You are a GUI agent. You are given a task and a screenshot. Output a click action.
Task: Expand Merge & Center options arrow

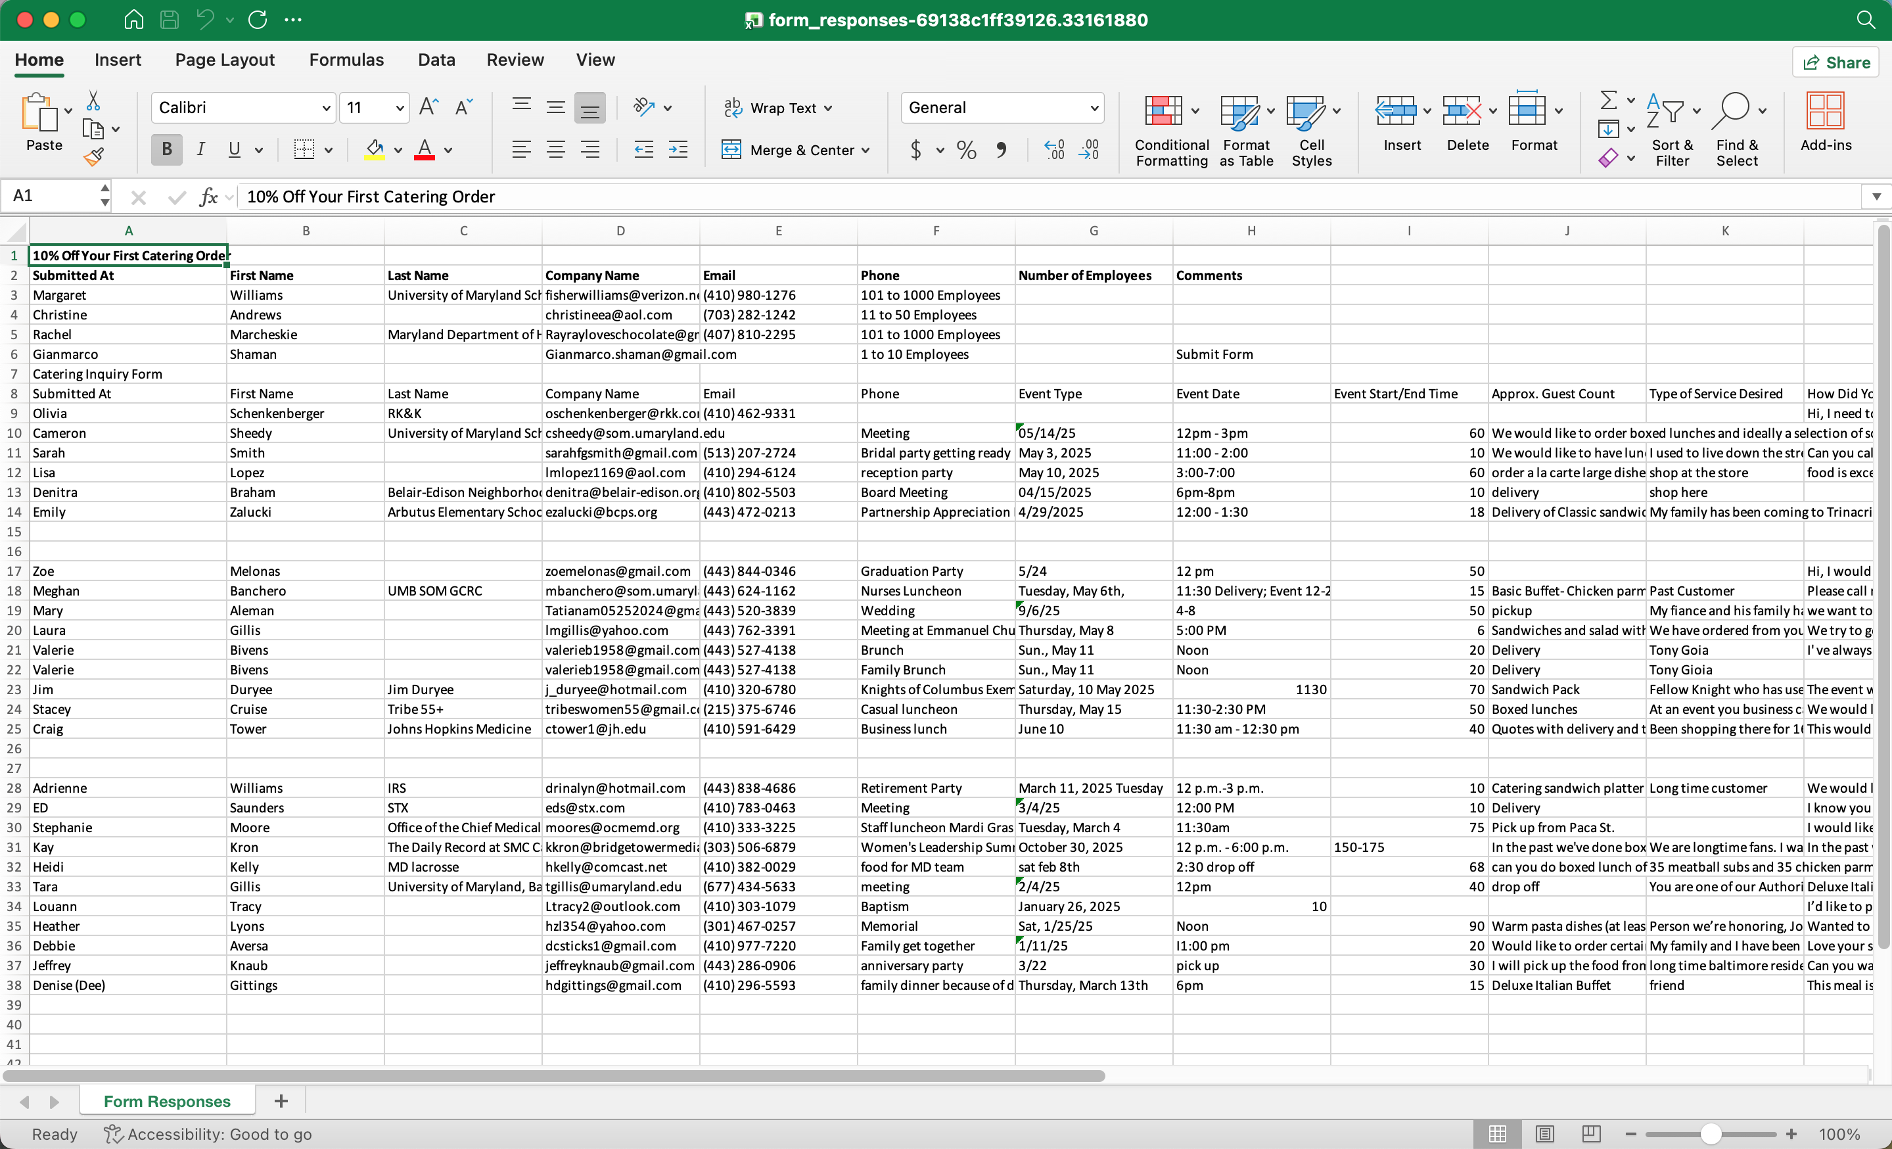click(867, 151)
